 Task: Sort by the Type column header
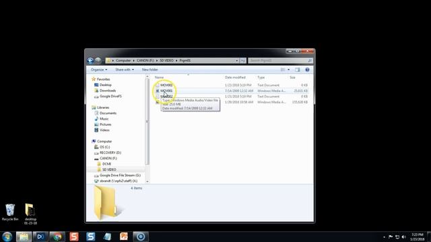[261, 77]
